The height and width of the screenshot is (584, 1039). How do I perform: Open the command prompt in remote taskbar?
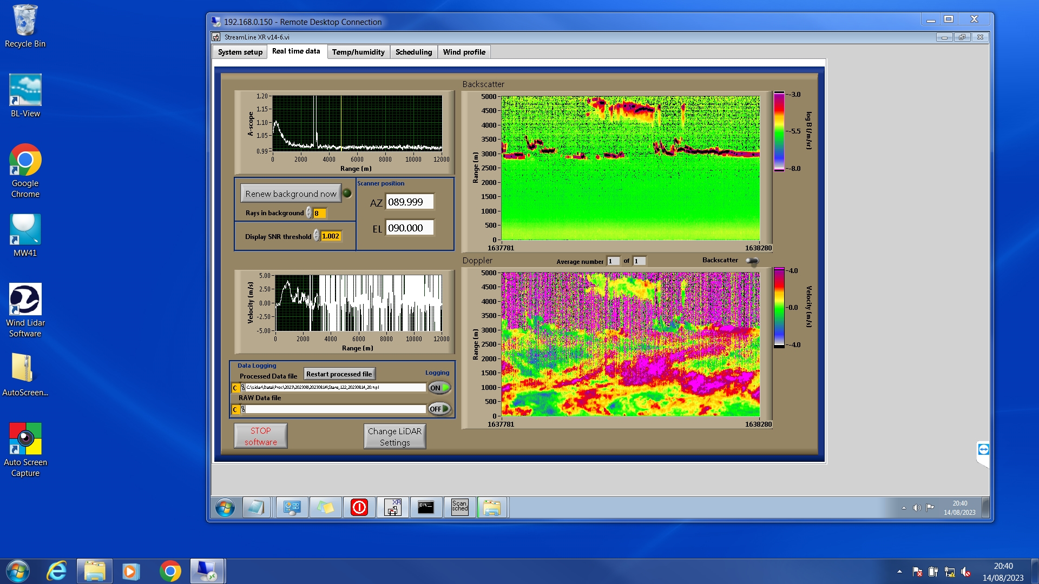tap(426, 507)
